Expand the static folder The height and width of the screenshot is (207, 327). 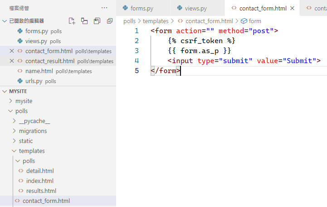tap(25, 141)
